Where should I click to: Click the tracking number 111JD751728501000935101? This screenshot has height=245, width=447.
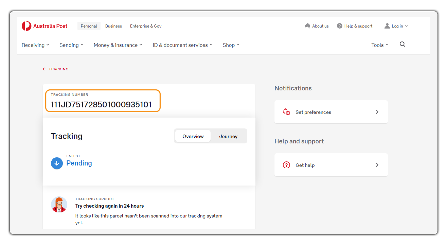coord(101,105)
